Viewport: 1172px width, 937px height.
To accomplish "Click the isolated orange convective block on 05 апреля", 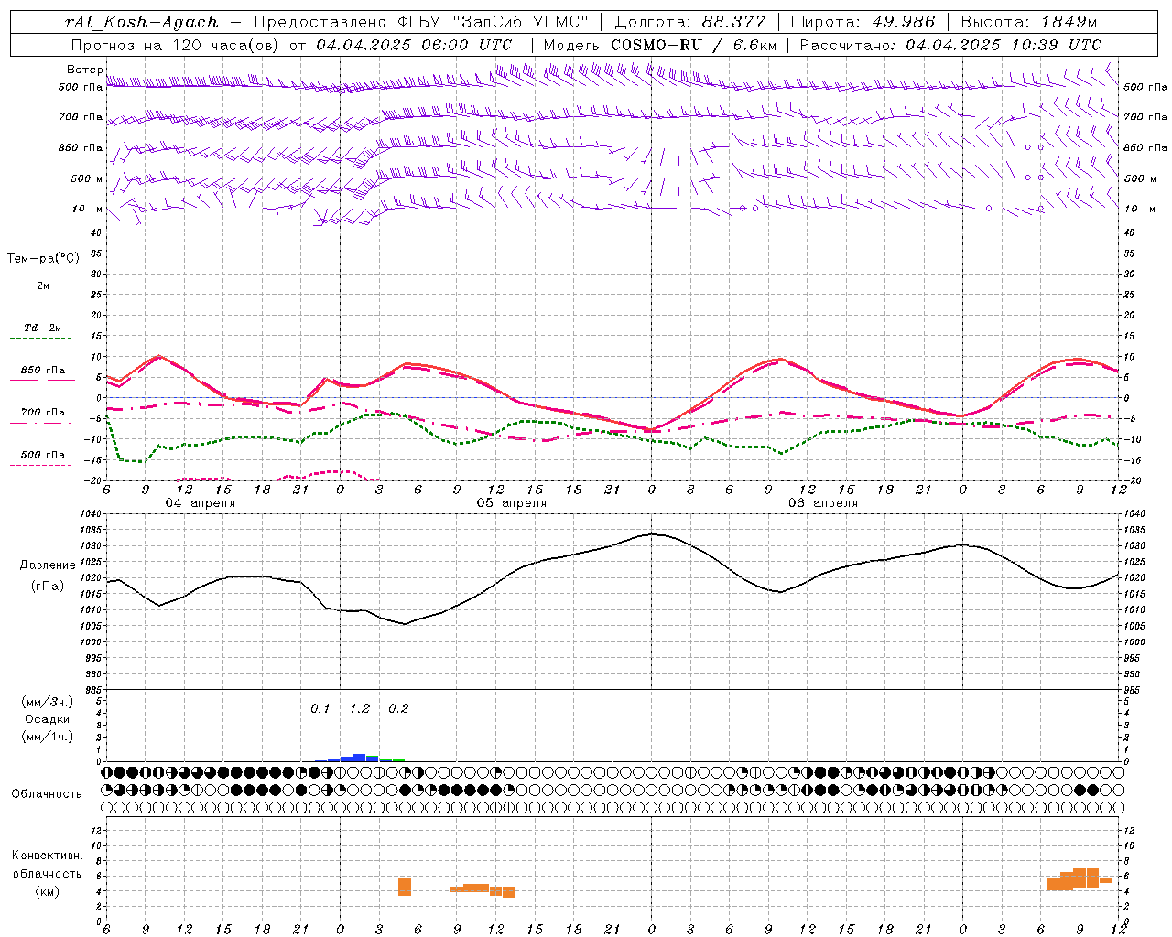I will (x=405, y=887).
